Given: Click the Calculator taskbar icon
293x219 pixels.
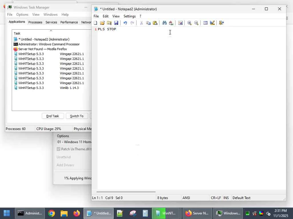Looking at the screenshot, I should click(x=145, y=213).
